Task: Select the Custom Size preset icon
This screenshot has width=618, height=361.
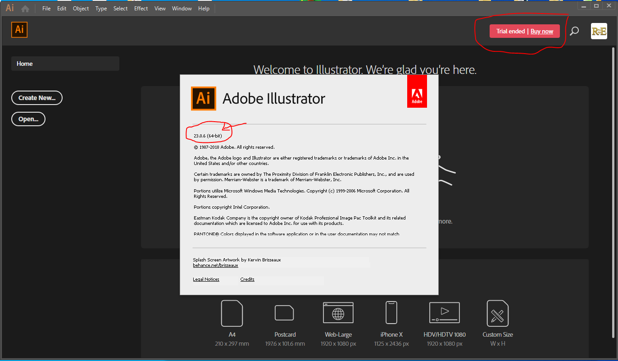Action: pos(498,313)
